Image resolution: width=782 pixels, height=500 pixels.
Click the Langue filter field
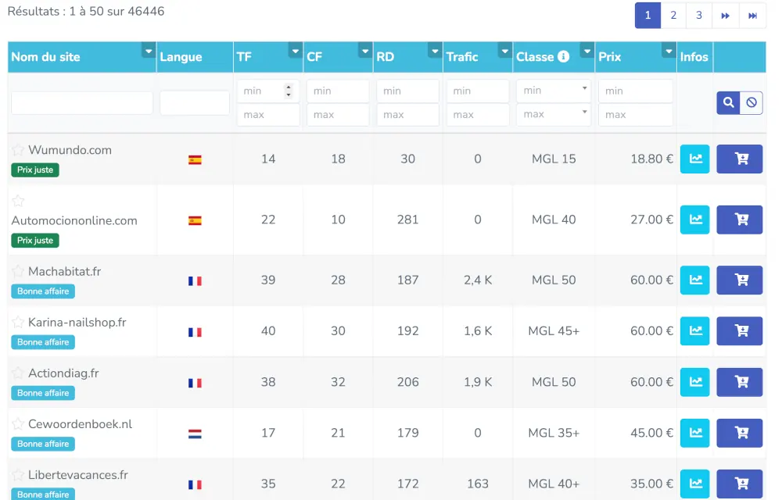click(195, 103)
